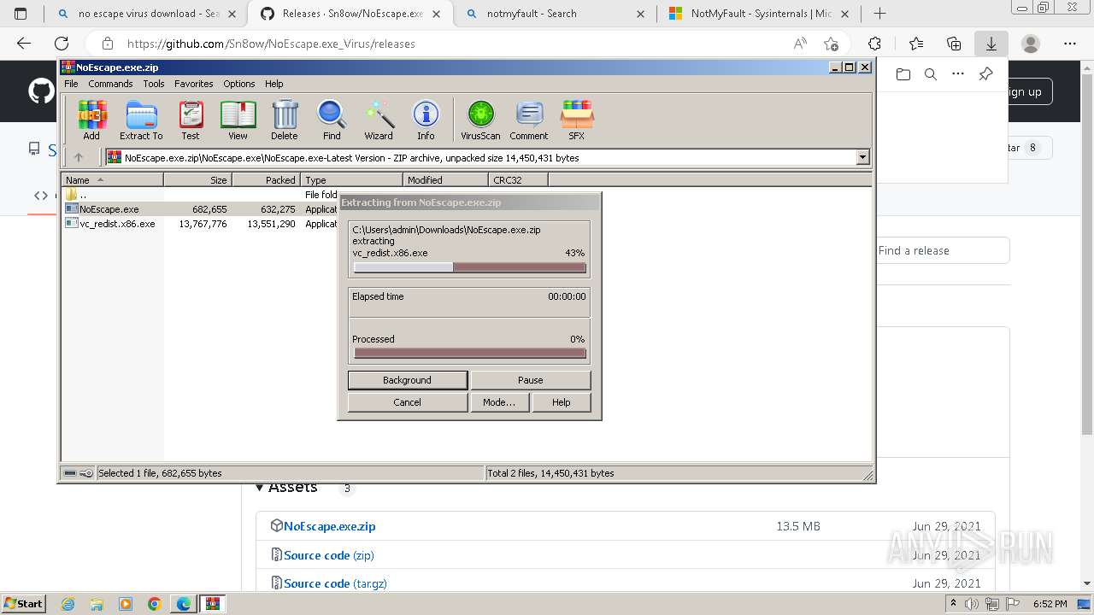Open the browser Downloads button

pyautogui.click(x=991, y=44)
